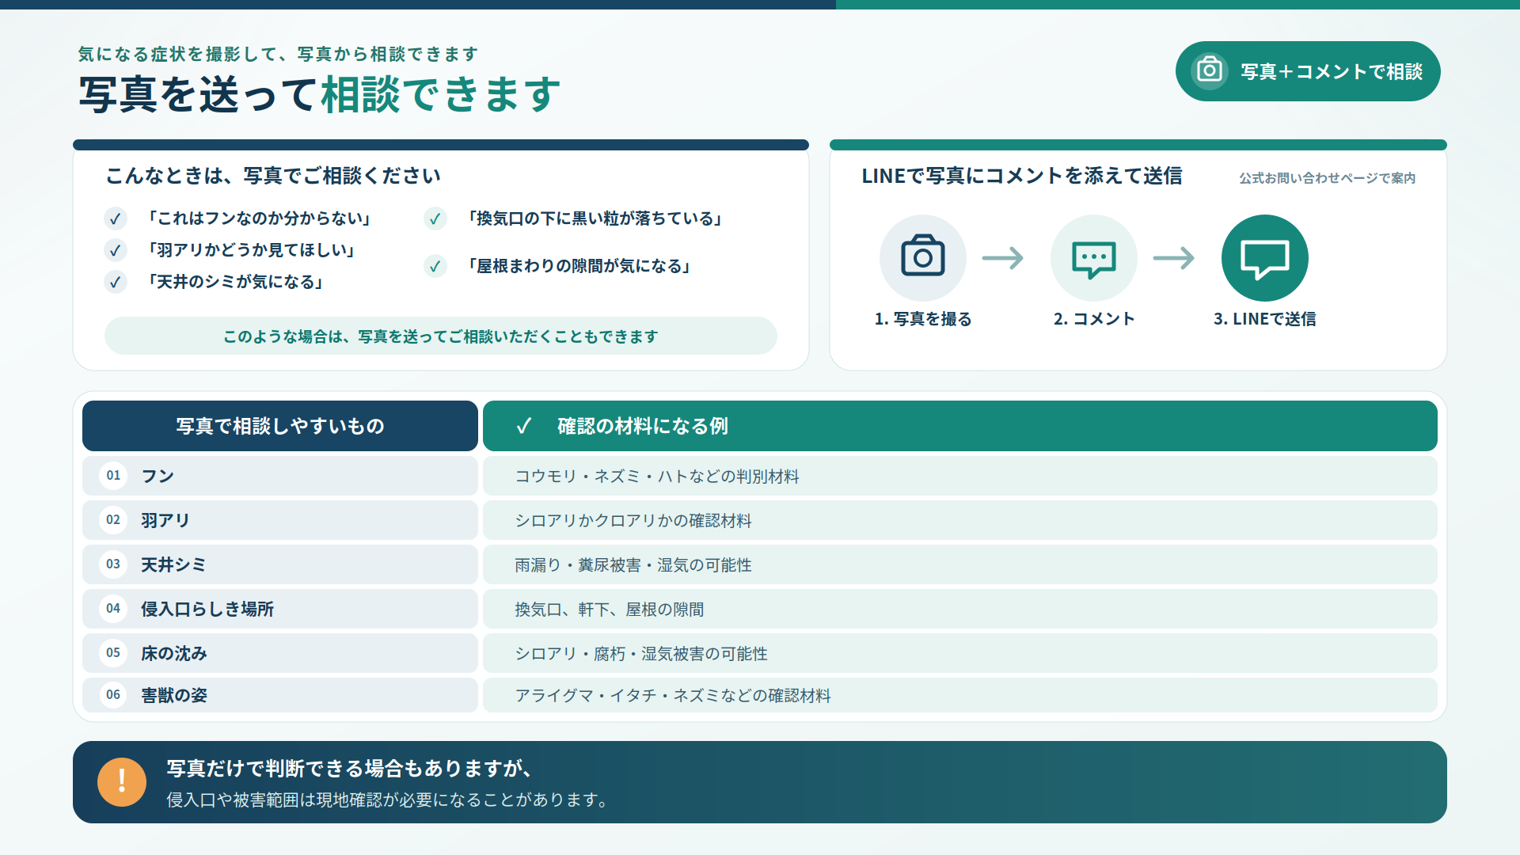The width and height of the screenshot is (1520, 855).
Task: Click the コウモリ・ネズミ・ハトなどの判別材料 cell
Action: (x=960, y=476)
